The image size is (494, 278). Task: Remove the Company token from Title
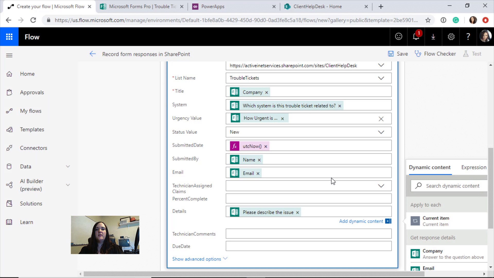(x=267, y=92)
